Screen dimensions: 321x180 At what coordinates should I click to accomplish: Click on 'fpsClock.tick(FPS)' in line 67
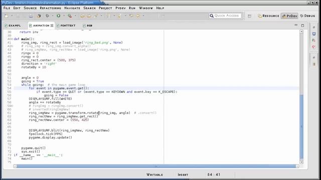tap(46, 134)
